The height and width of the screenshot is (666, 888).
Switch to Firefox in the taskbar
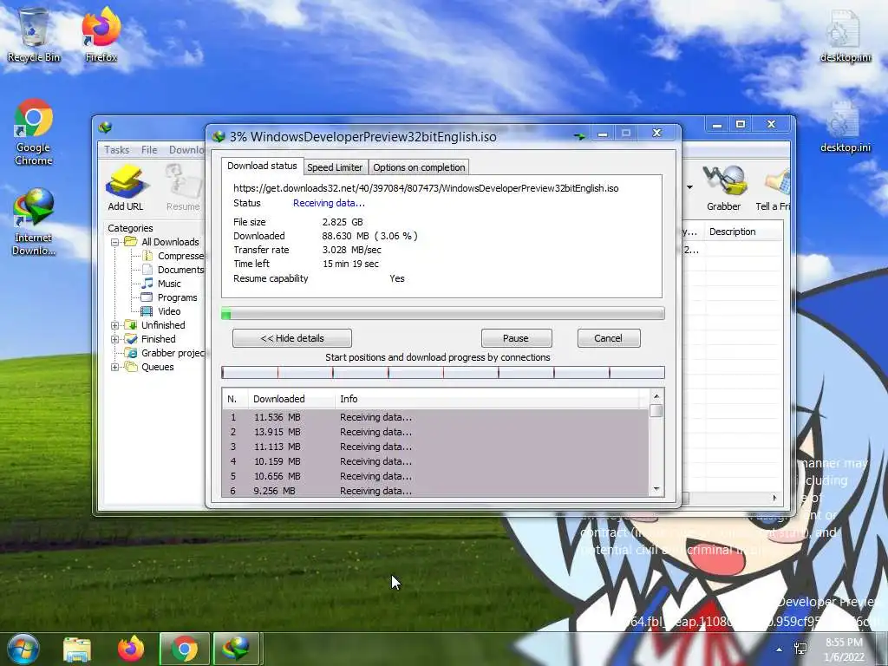pyautogui.click(x=131, y=650)
